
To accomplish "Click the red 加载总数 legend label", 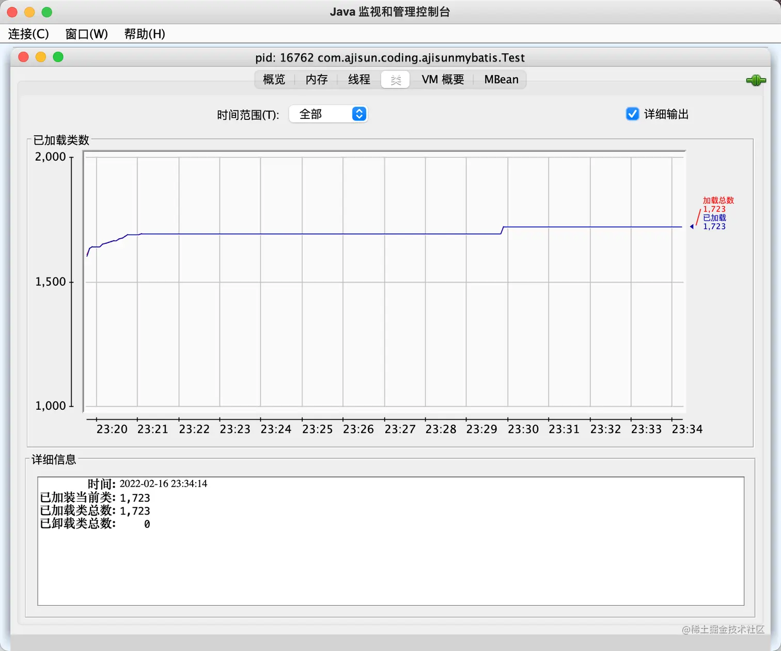I will [718, 200].
